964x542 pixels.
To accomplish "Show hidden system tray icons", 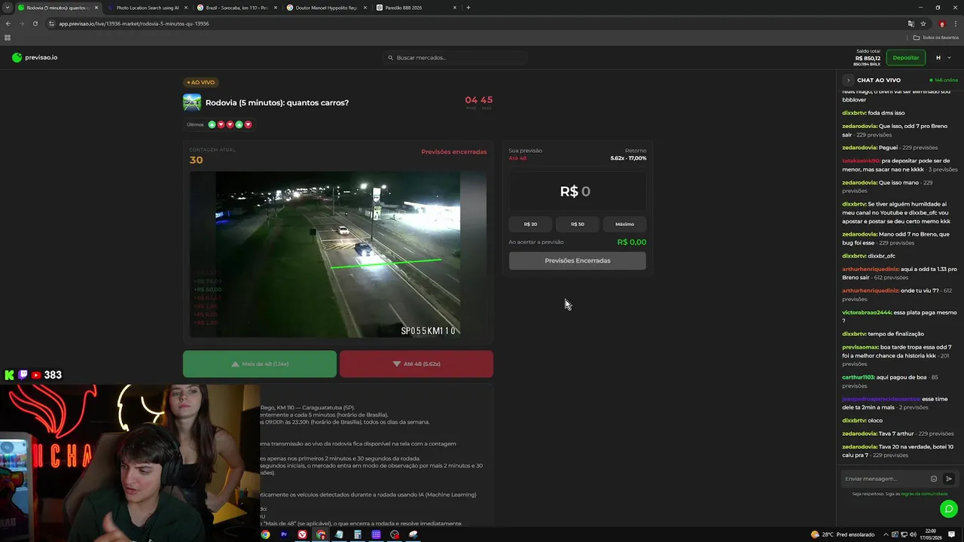I will pos(886,534).
